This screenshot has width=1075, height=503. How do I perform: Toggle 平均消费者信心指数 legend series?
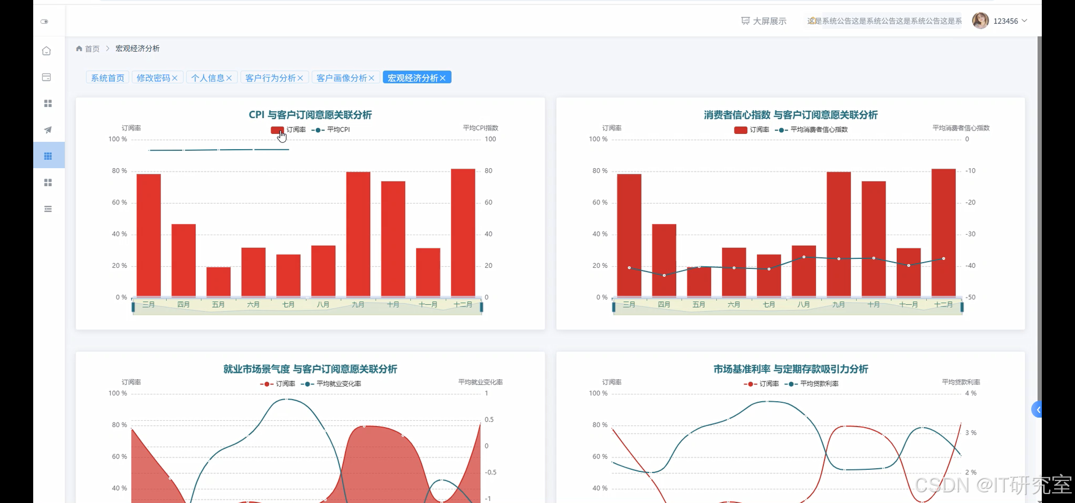coord(811,130)
